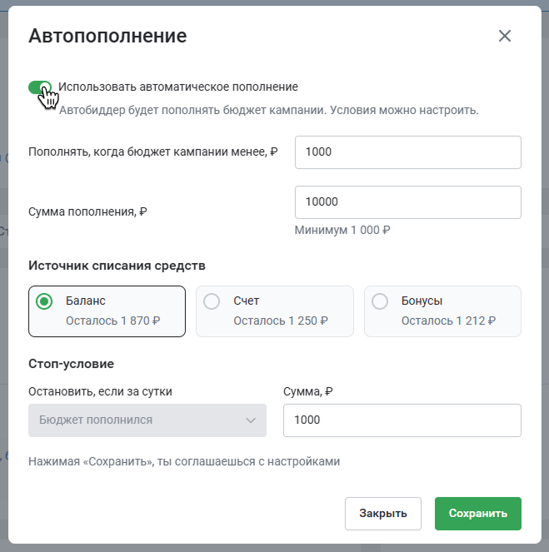This screenshot has width=549, height=552.
Task: Click the Осталось 1 212 ₽ text
Action: [x=449, y=321]
